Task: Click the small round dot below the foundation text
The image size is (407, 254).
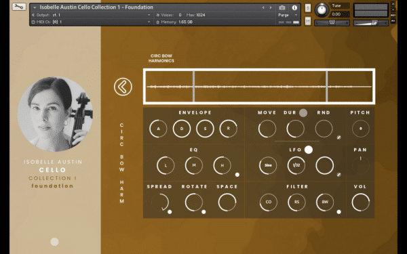Action: point(54,242)
